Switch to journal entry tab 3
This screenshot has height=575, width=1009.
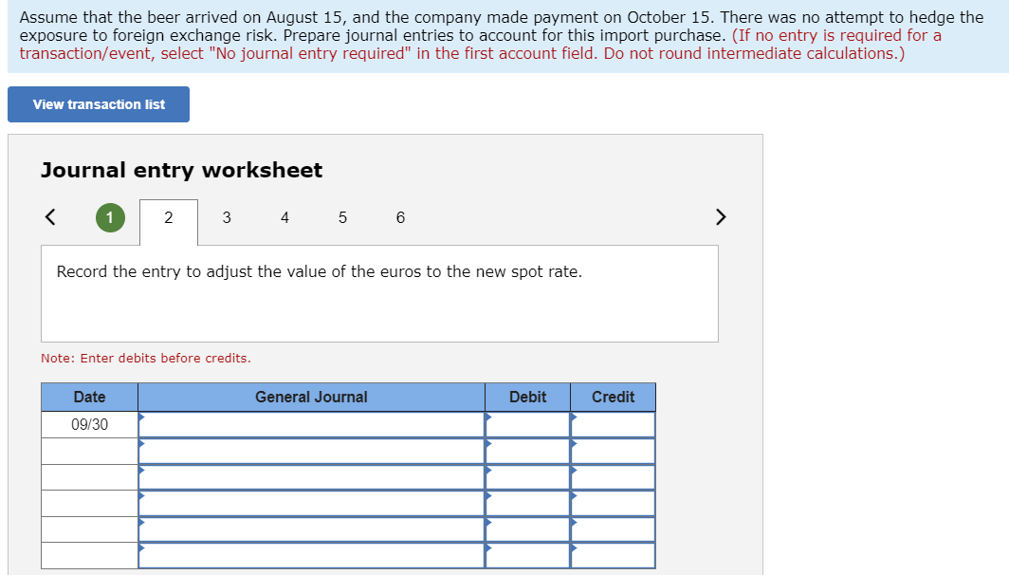click(227, 217)
